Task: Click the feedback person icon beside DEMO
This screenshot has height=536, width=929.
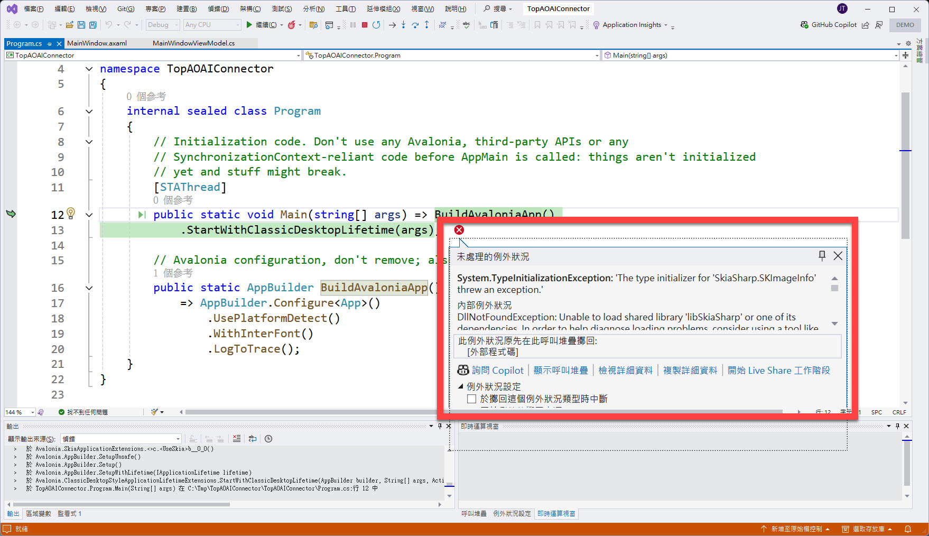Action: [x=879, y=25]
